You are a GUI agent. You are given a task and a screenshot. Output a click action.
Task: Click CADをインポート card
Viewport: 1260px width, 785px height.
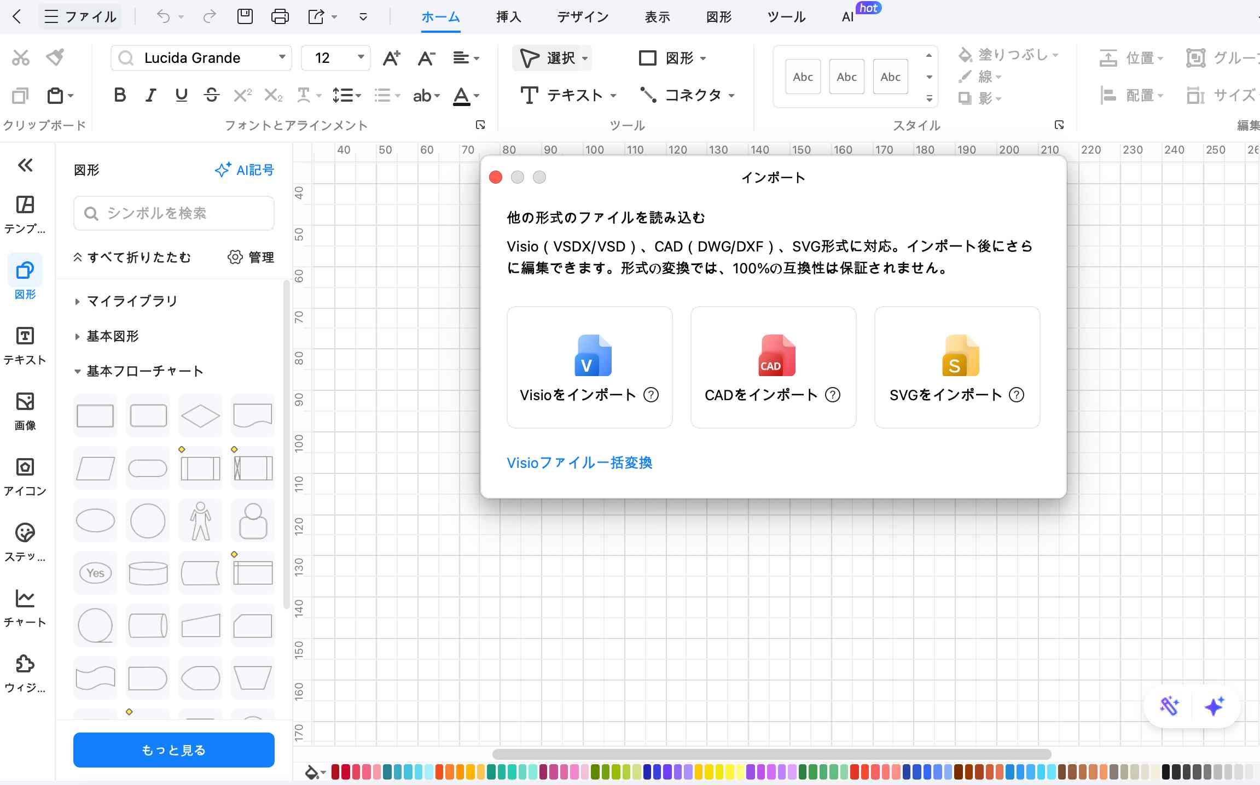click(773, 367)
